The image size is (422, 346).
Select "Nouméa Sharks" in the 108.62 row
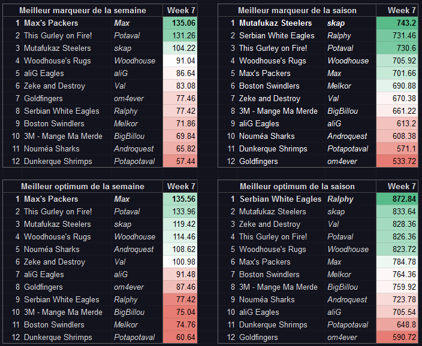(x=52, y=249)
